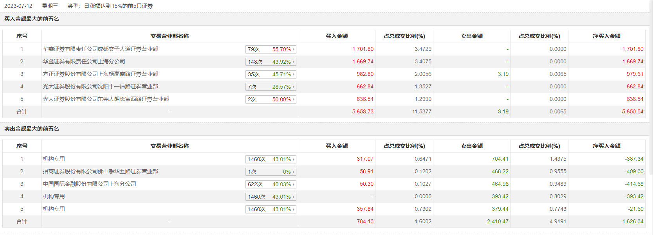Expand the 1次 0% stats box

point(293,172)
